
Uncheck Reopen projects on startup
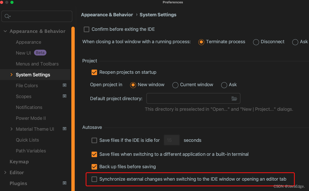[x=94, y=72]
